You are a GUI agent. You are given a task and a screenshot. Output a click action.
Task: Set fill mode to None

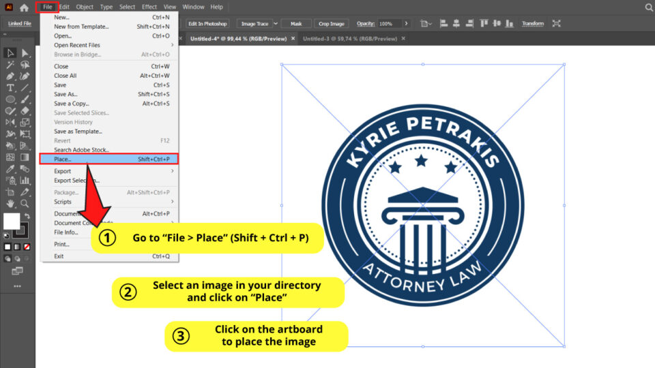[27, 247]
